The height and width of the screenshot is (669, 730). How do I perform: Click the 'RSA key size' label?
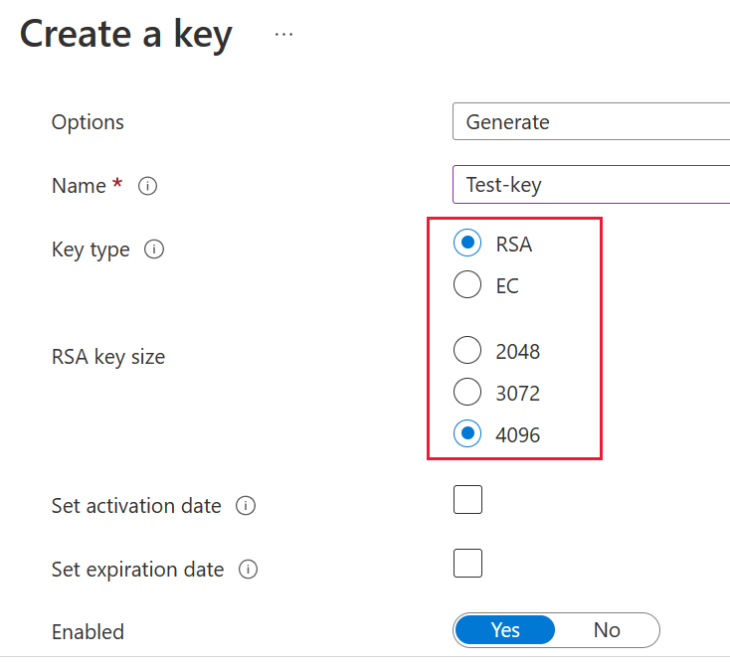tap(108, 357)
